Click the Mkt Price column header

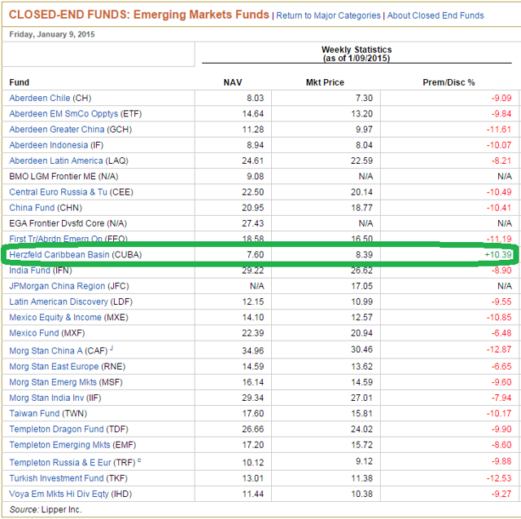tap(325, 82)
